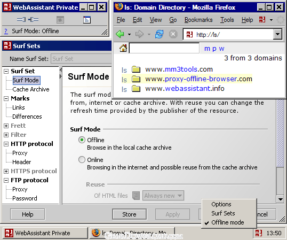Image resolution: width=287 pixels, height=240 pixels.
Task: Open the Go menu in Firefox
Action: [173, 20]
